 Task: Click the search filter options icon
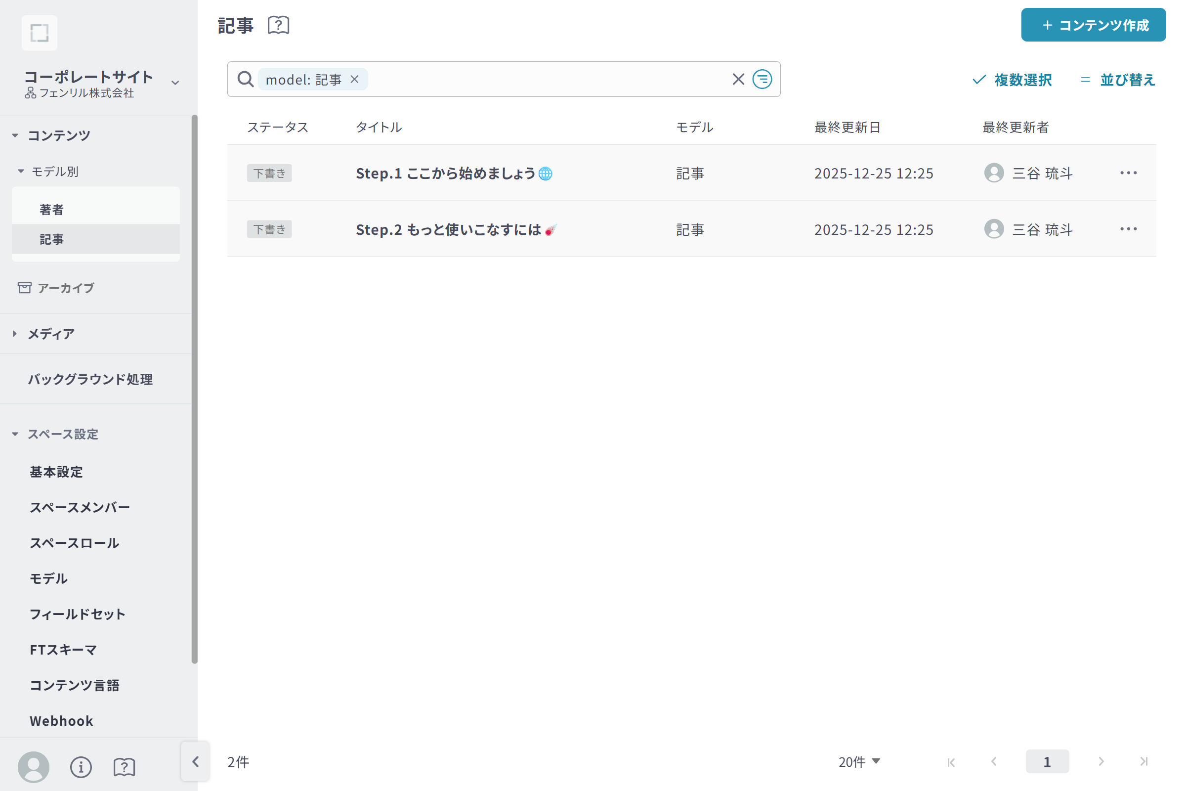click(x=762, y=79)
